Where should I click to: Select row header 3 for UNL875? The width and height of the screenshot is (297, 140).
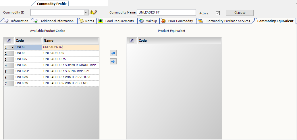click(x=9, y=60)
